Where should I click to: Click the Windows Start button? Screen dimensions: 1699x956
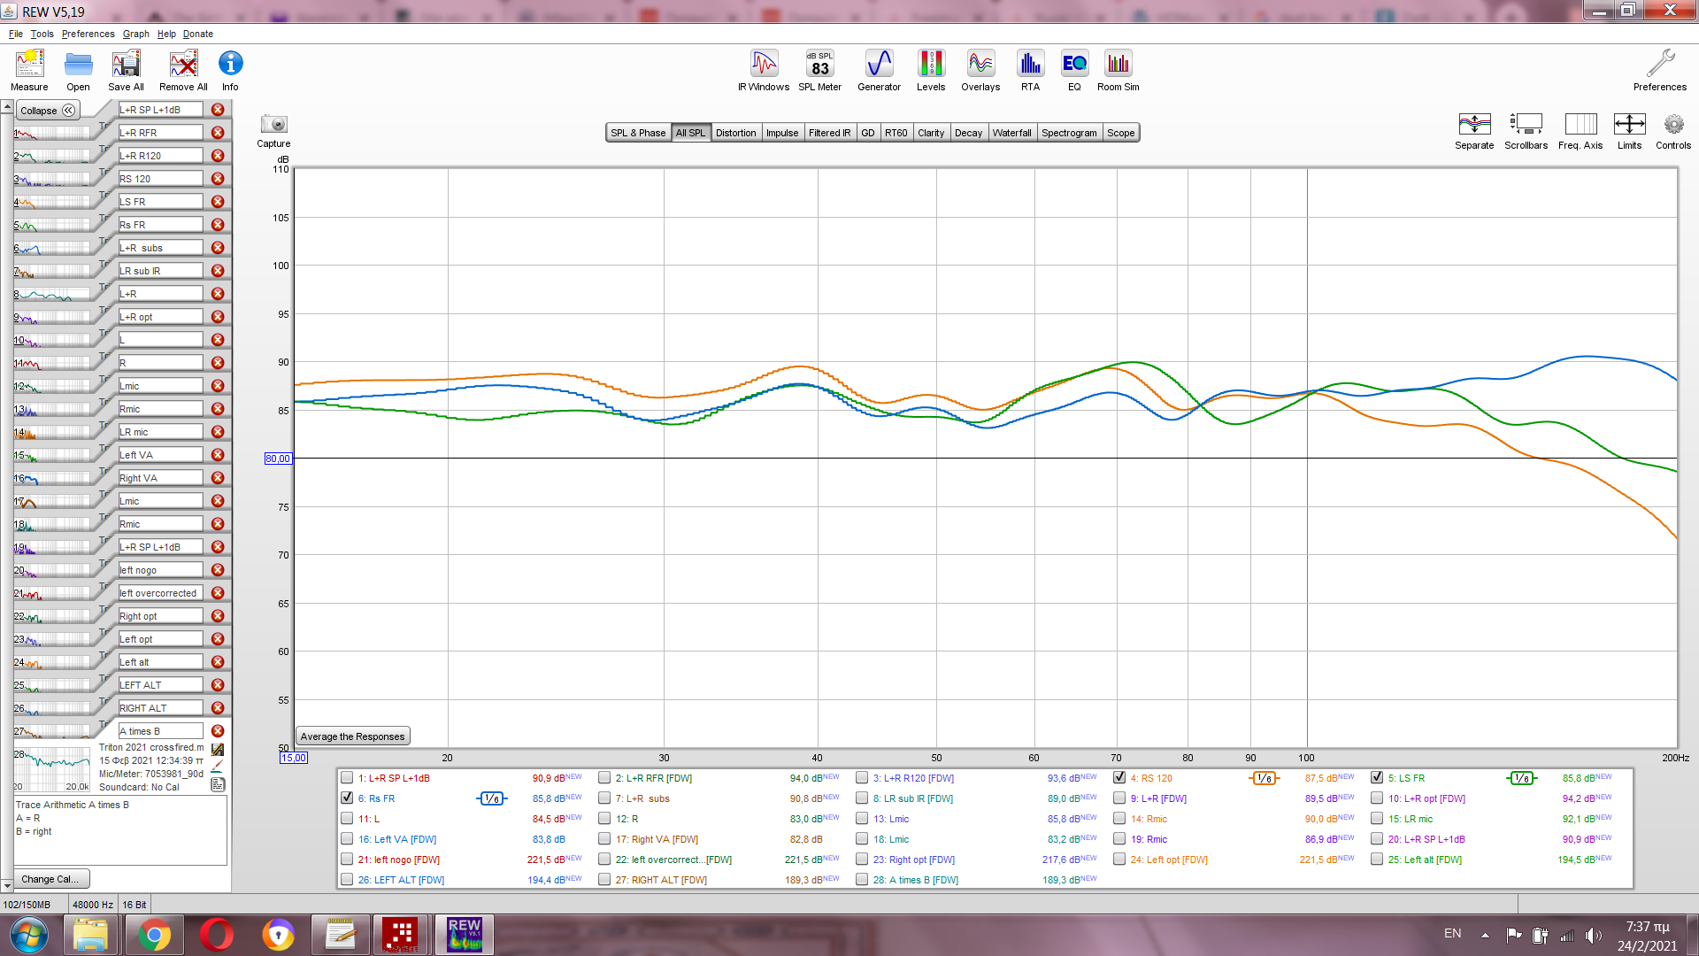[28, 935]
